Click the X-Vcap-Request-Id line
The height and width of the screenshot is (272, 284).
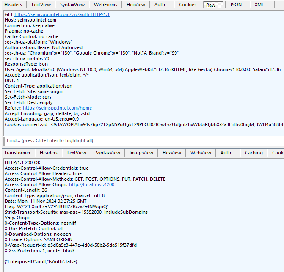click(71, 245)
